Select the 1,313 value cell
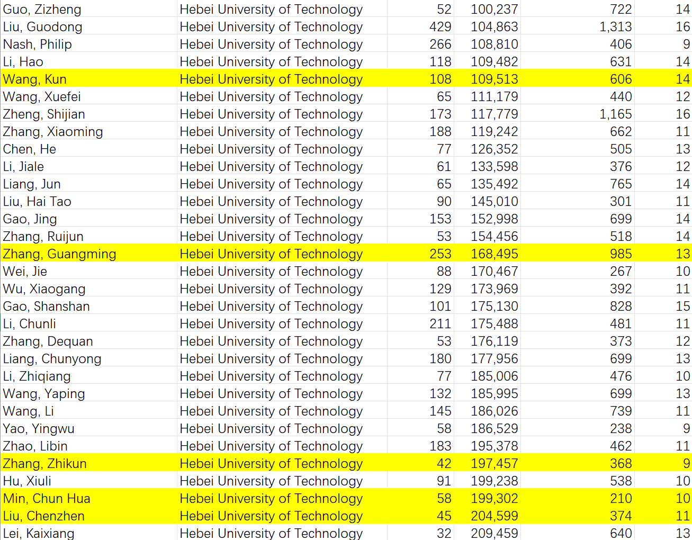Image resolution: width=692 pixels, height=540 pixels. coord(615,27)
